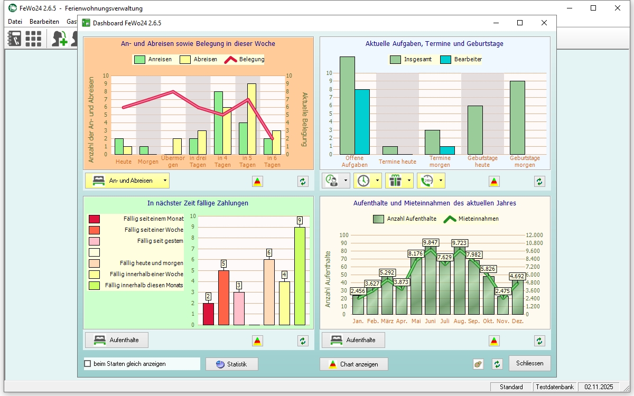Image resolution: width=634 pixels, height=396 pixels.
Task: Click payment bar labeled 9
Action: 300,276
